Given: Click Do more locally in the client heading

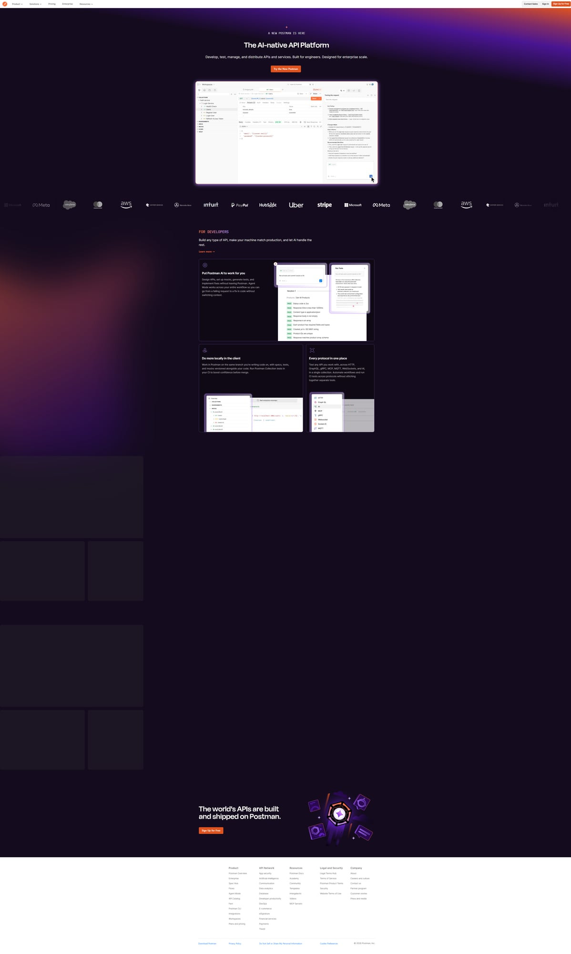Looking at the screenshot, I should 221,358.
